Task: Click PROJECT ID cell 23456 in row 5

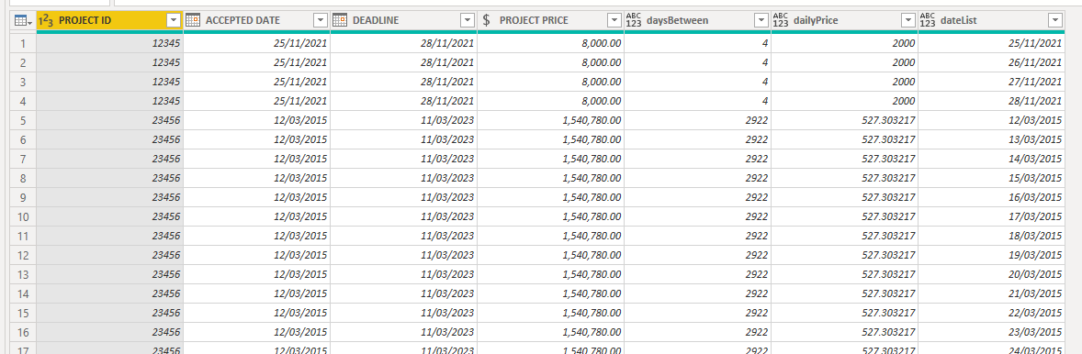Action: [109, 120]
